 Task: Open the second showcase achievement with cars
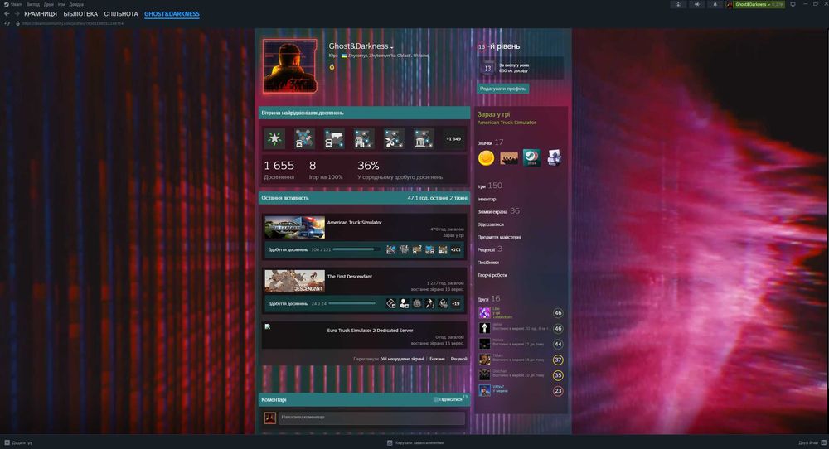[304, 138]
